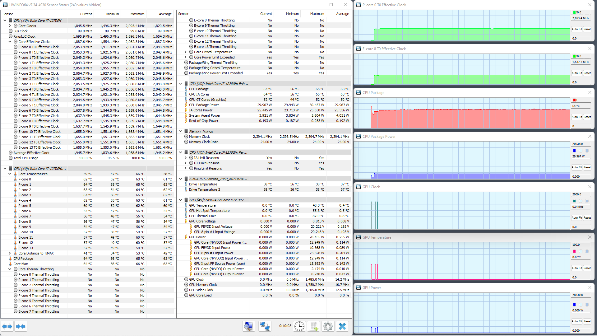
Task: Open the remote center networked computers icon
Action: [x=265, y=326]
